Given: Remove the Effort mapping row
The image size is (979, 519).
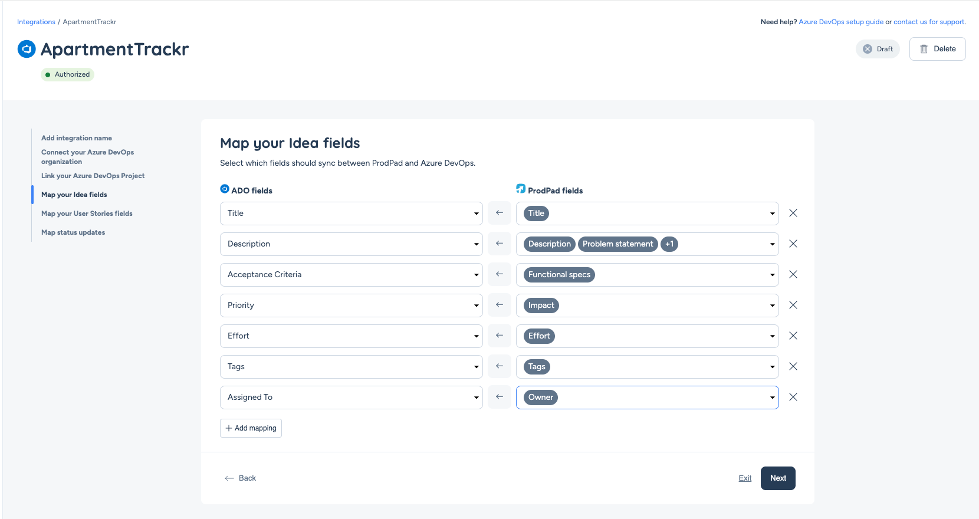Looking at the screenshot, I should 793,336.
